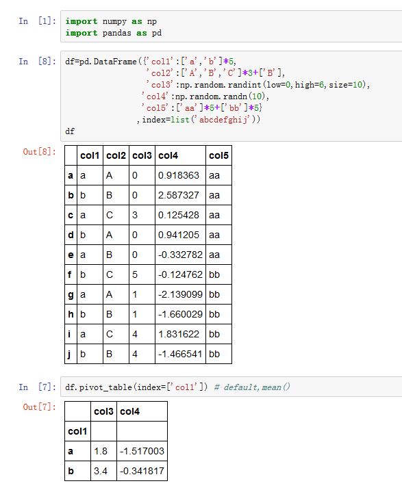Click the value 0.125428

pyautogui.click(x=179, y=215)
